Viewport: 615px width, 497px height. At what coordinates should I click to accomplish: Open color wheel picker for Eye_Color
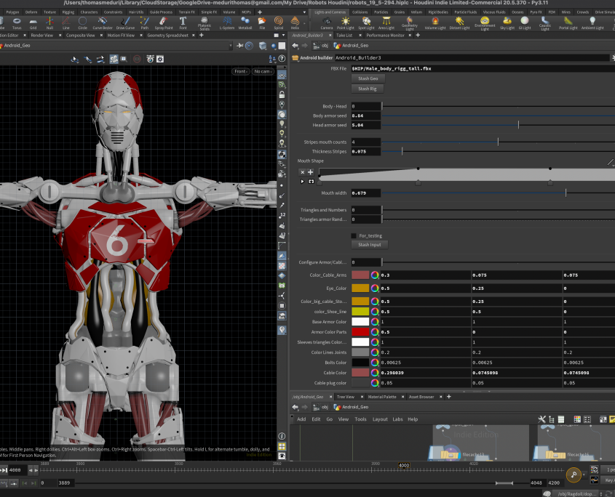coord(375,288)
